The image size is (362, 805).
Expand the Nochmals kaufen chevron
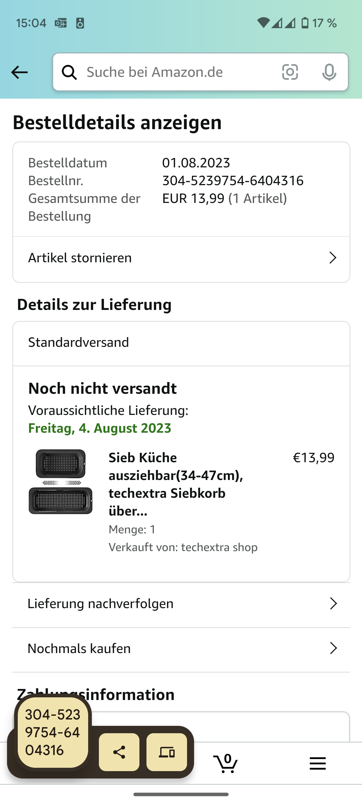[333, 648]
